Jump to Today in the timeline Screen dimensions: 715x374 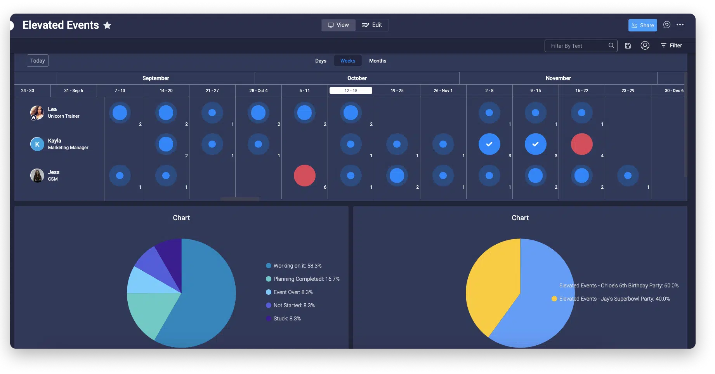(x=38, y=61)
